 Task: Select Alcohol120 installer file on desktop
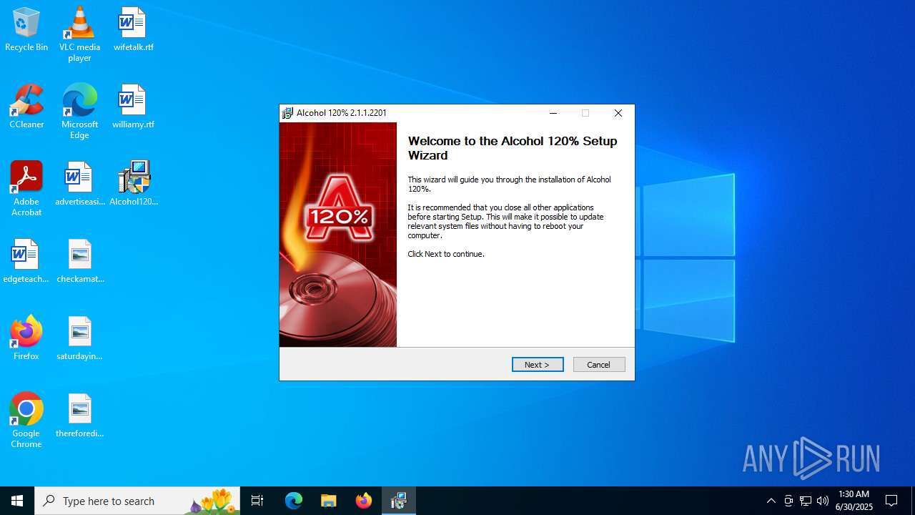coord(134,185)
